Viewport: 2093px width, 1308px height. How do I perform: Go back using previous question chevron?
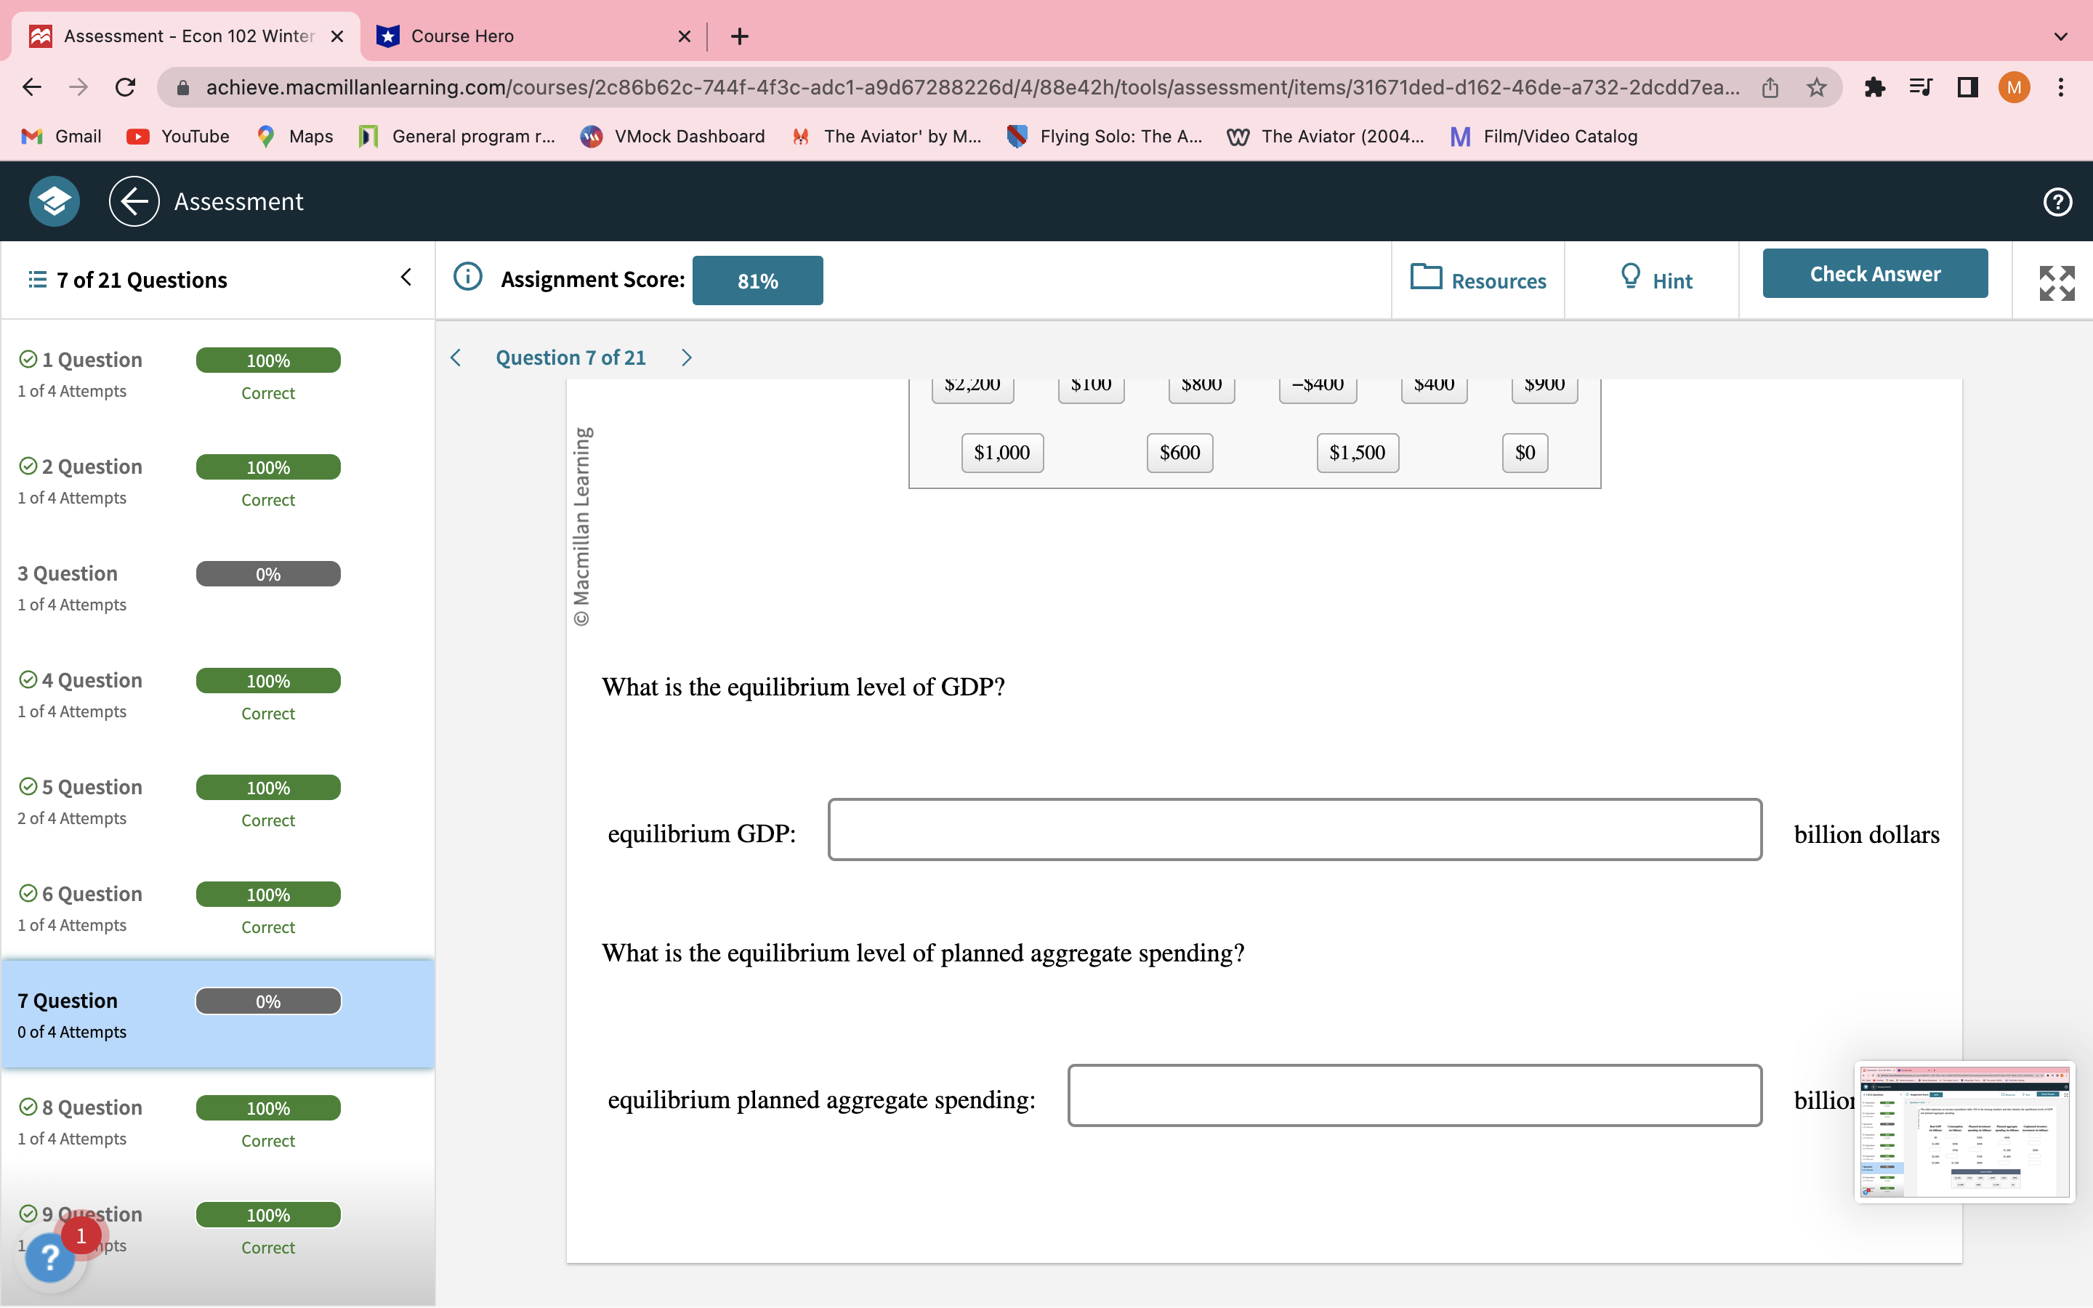tap(456, 358)
